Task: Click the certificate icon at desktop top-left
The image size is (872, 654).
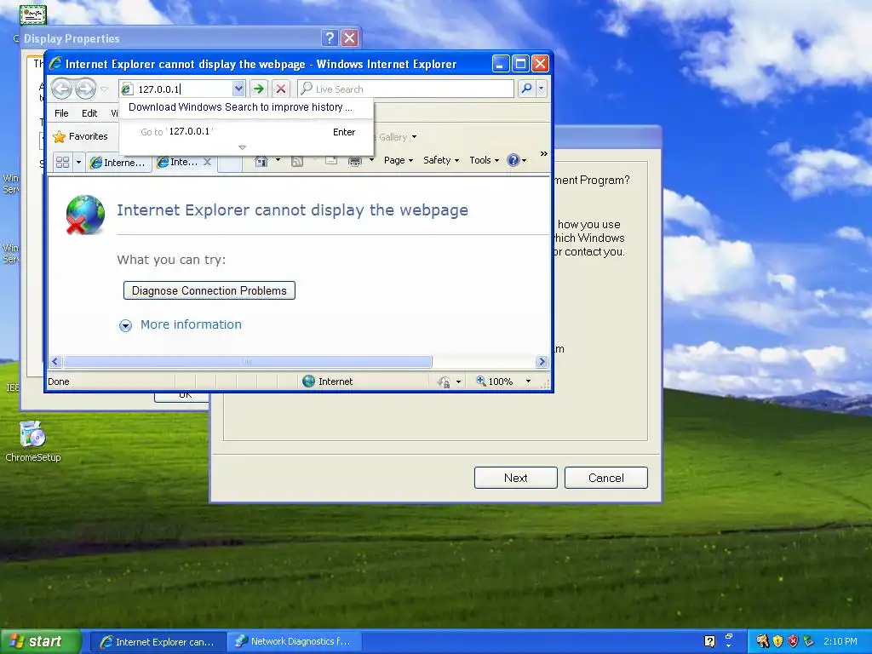Action: [33, 14]
